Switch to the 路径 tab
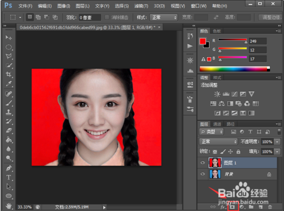 coord(231,124)
